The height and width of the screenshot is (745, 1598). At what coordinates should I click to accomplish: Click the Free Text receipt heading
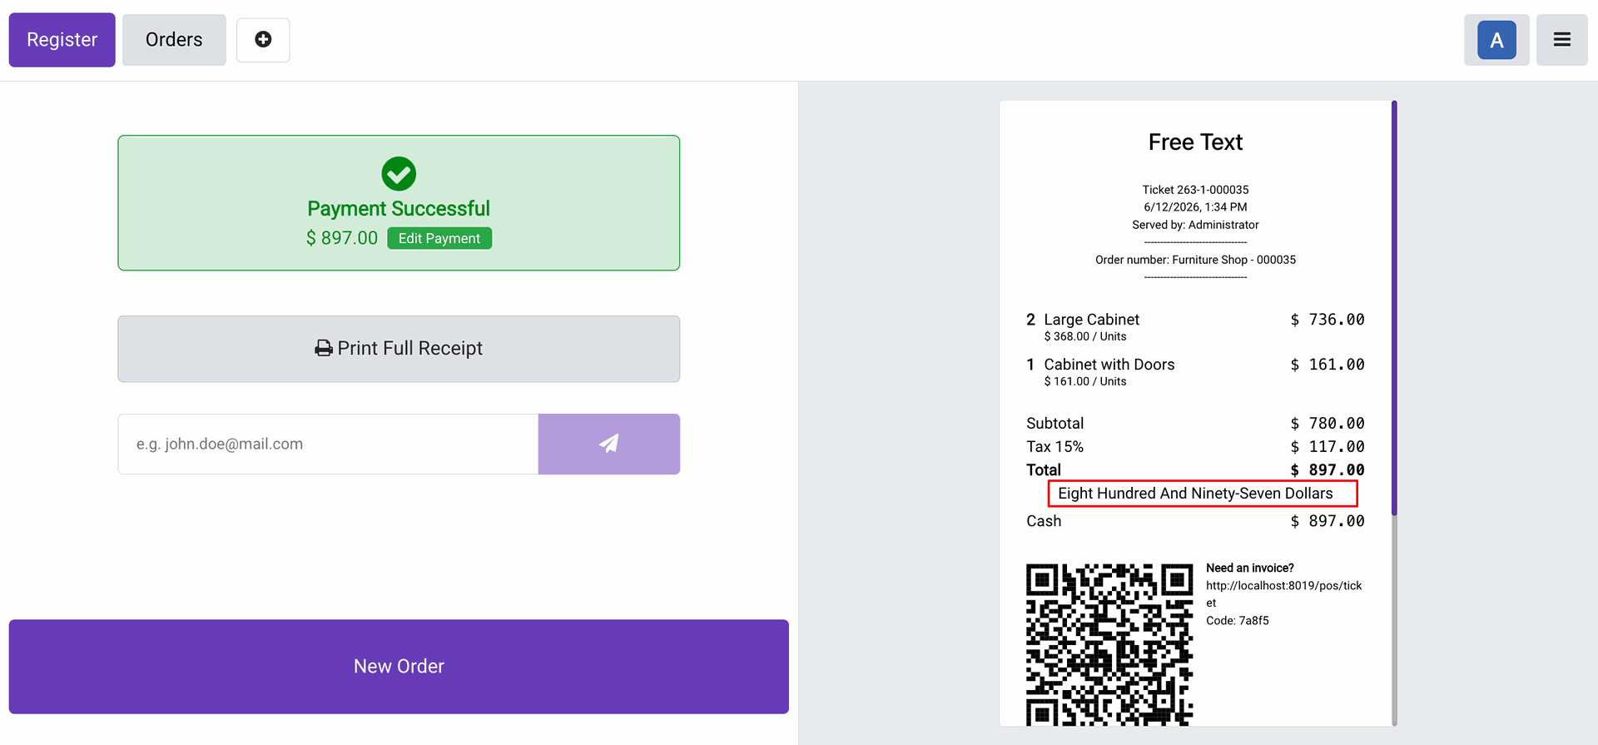click(1195, 142)
